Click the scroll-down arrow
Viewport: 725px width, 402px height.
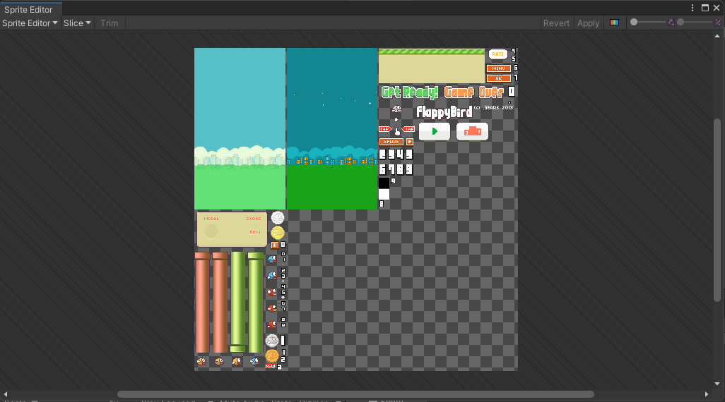point(717,384)
